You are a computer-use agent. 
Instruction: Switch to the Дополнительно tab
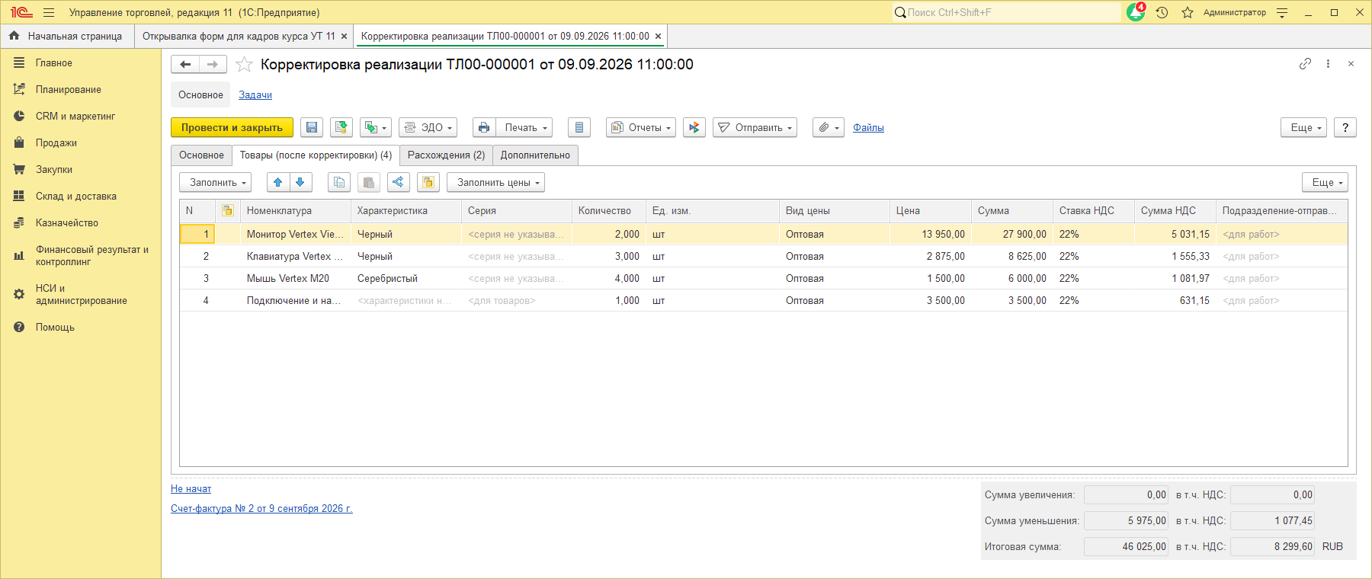pos(535,155)
